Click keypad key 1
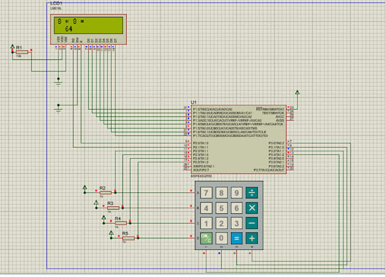 point(206,223)
